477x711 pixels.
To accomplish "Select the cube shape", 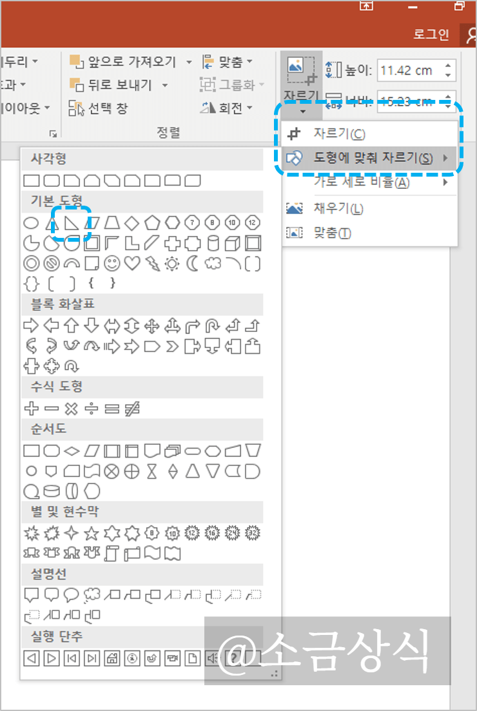I will click(233, 244).
